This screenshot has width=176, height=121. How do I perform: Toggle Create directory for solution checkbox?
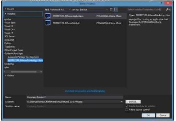(127, 106)
